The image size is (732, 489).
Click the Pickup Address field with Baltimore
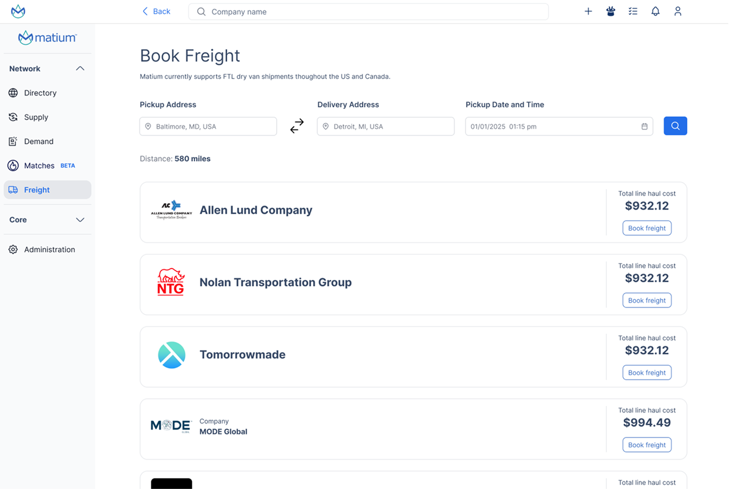(208, 126)
